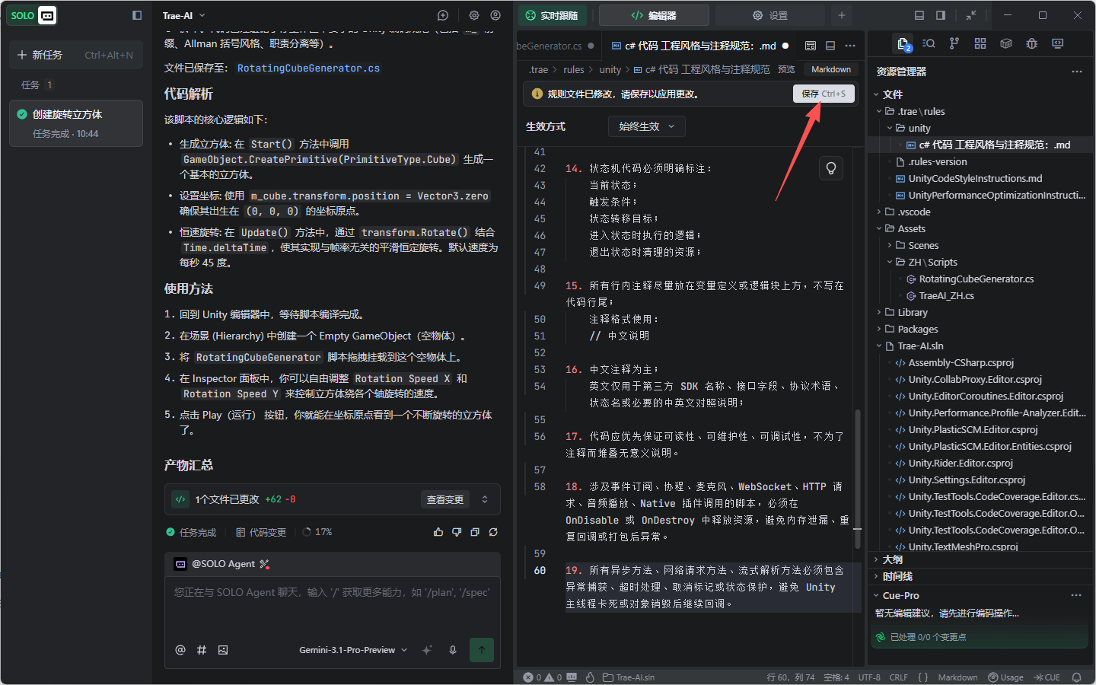Give thumbs-up feedback on the response
Image resolution: width=1096 pixels, height=685 pixels.
click(438, 532)
